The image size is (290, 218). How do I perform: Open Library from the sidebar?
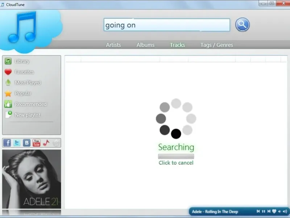(x=17, y=61)
